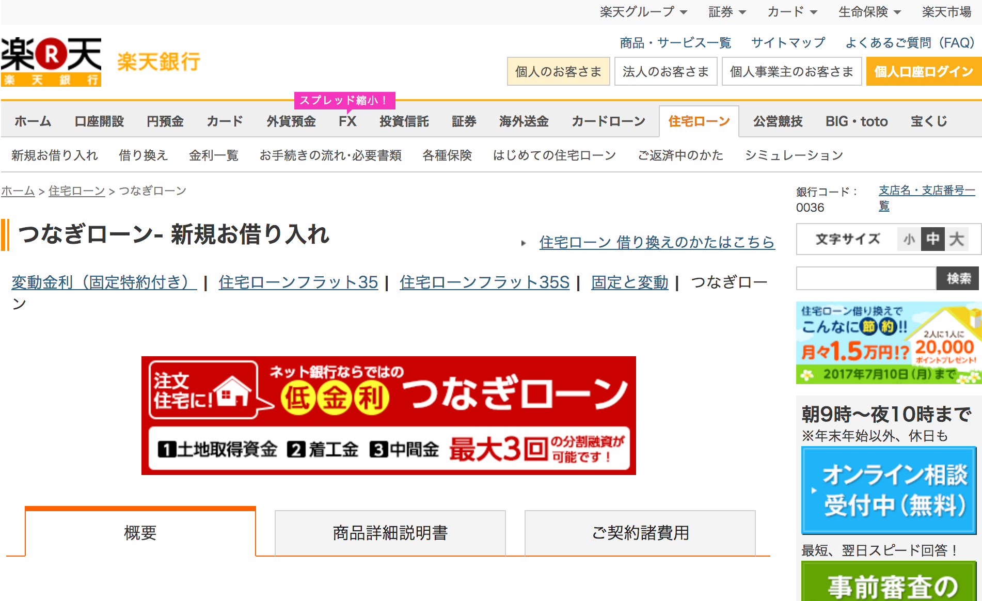Set text size to large (大)
Viewport: 982px width, 601px height.
pos(957,239)
